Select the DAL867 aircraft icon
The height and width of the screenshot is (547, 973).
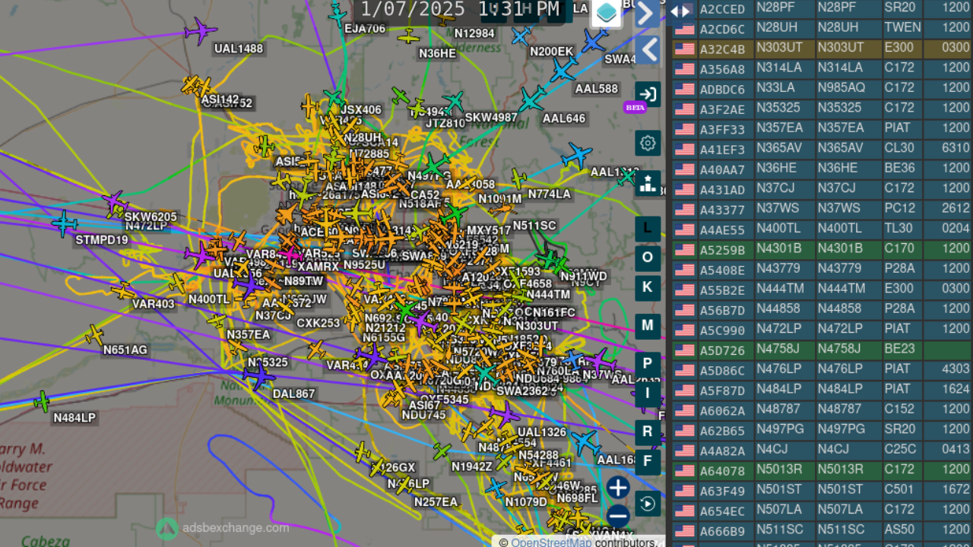tap(258, 376)
